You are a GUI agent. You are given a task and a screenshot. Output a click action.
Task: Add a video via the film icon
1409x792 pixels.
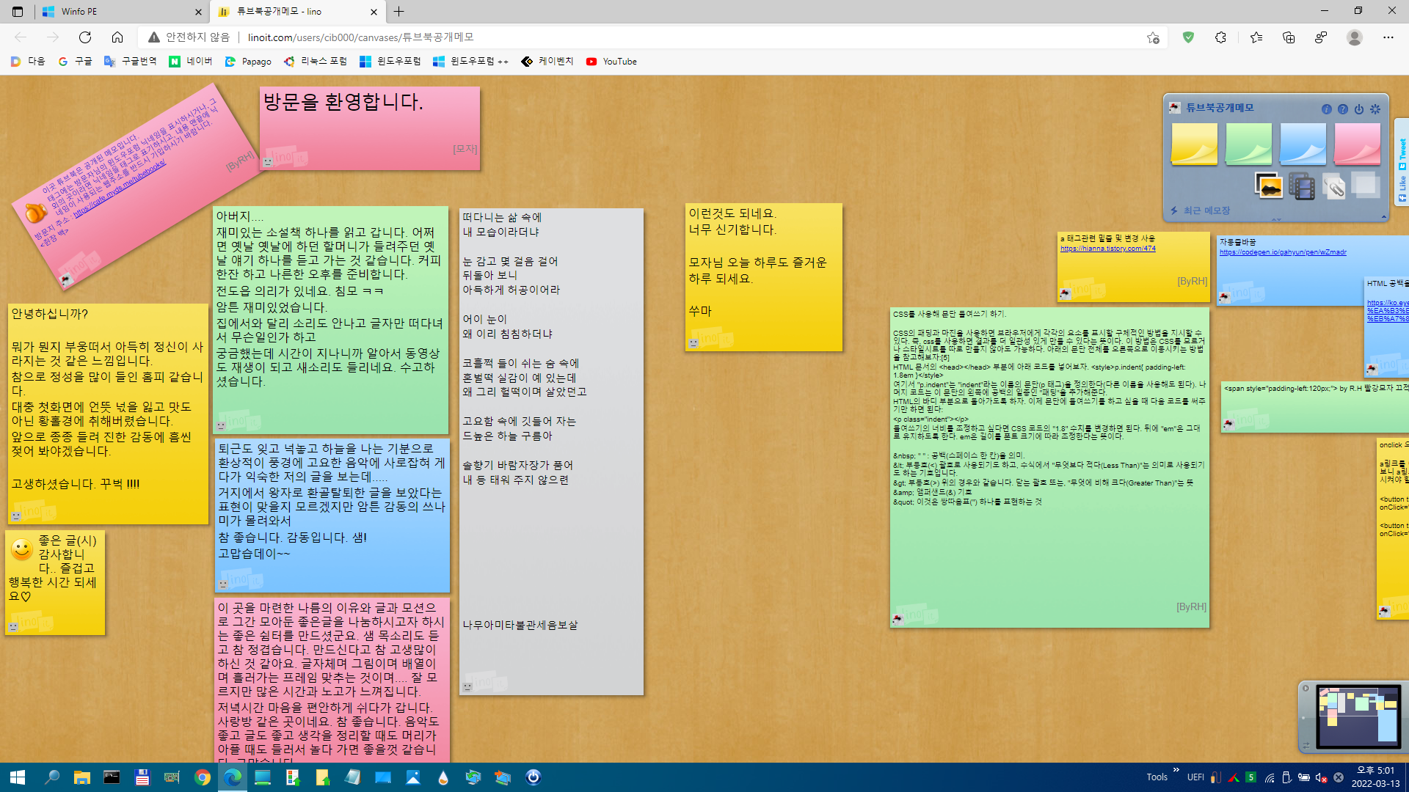(x=1301, y=186)
